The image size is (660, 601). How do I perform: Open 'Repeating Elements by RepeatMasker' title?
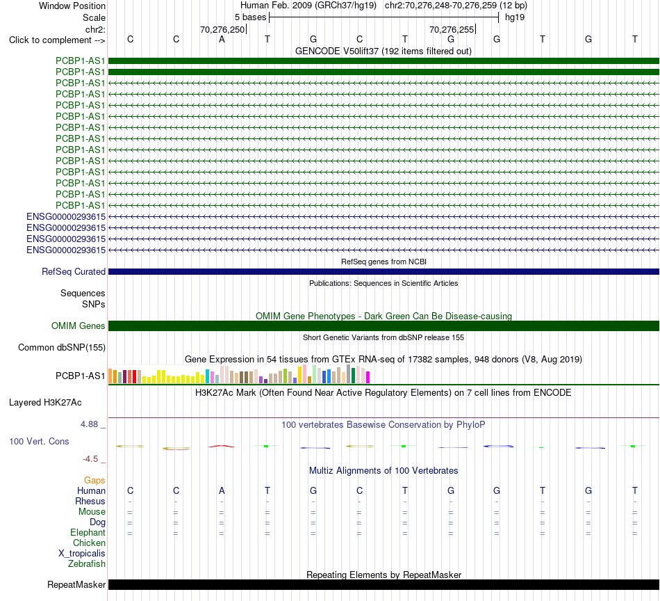(x=384, y=575)
